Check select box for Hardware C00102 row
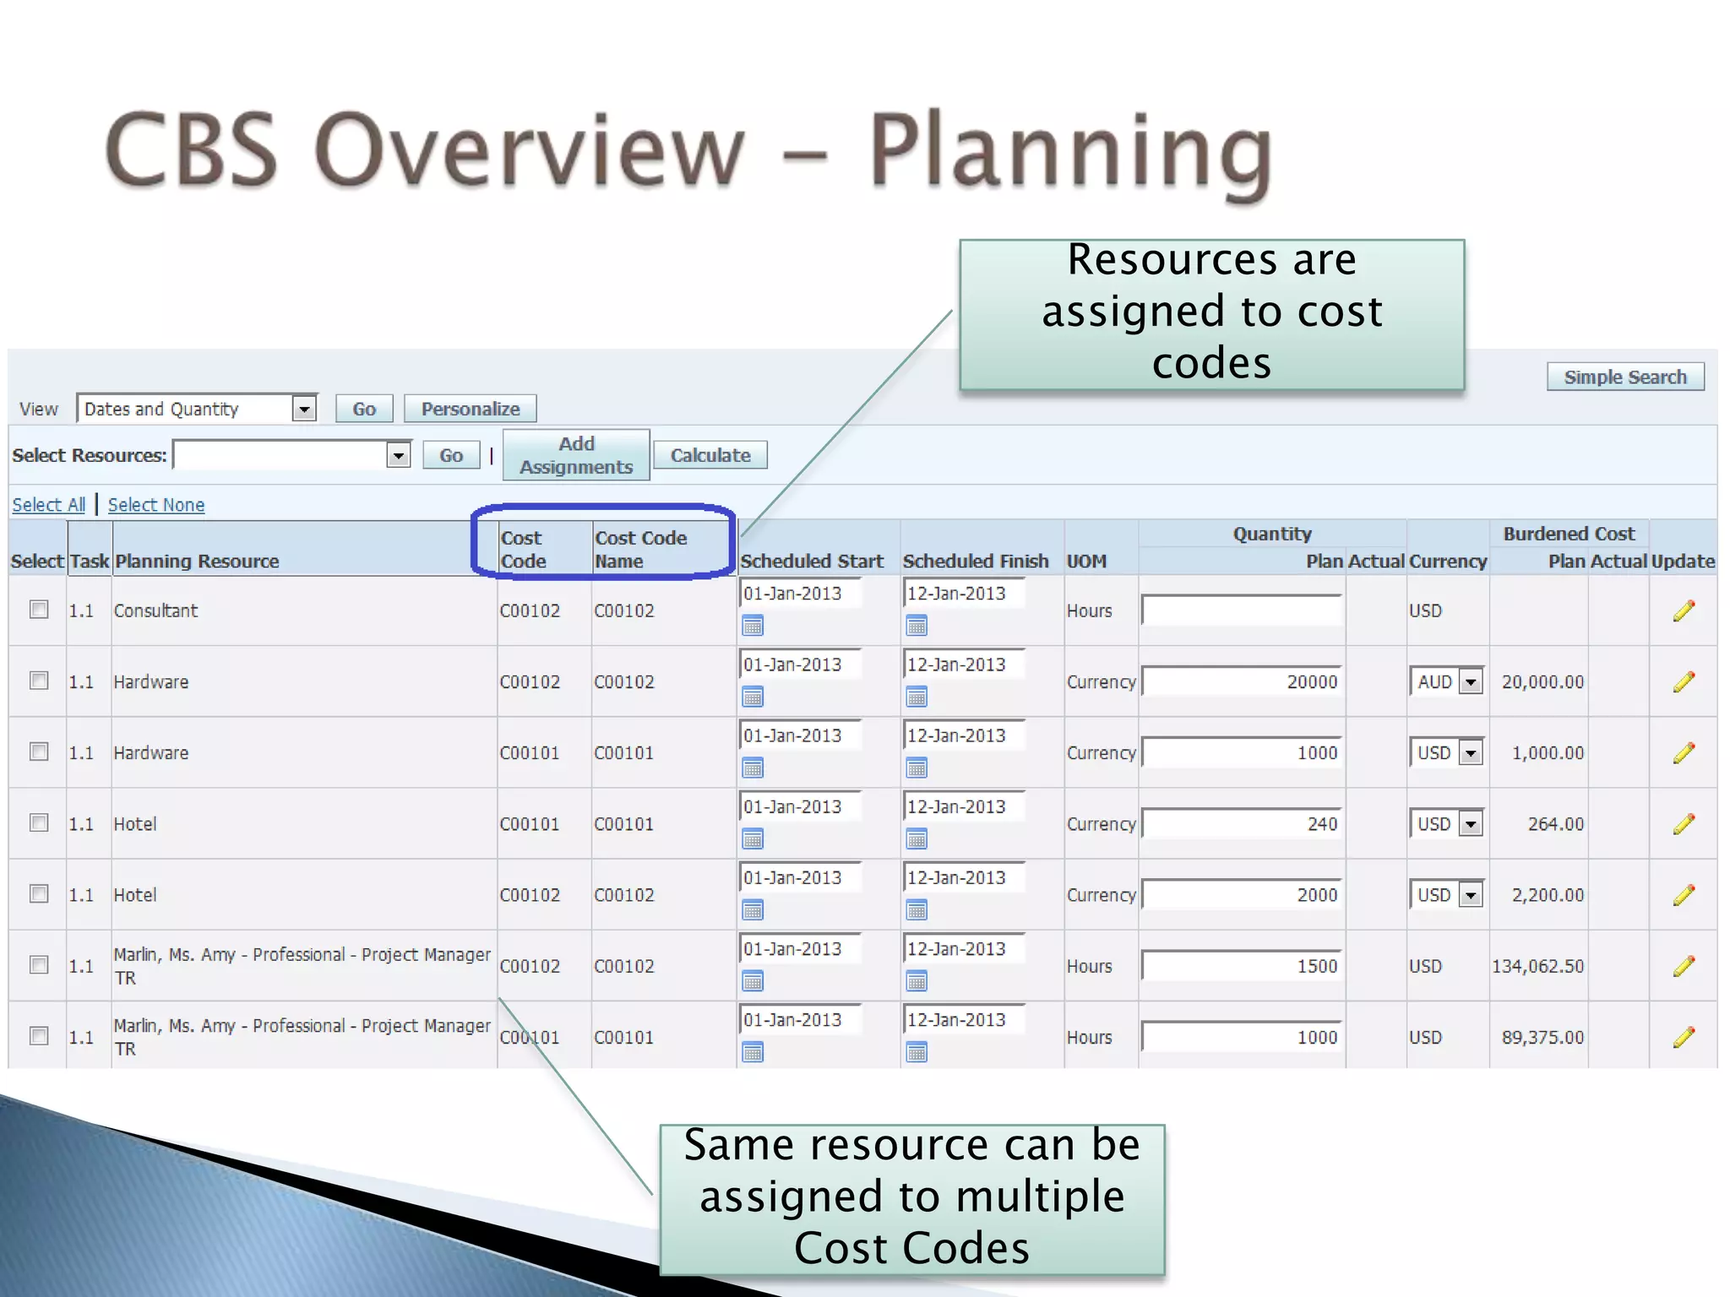This screenshot has height=1297, width=1730. pos(39,680)
